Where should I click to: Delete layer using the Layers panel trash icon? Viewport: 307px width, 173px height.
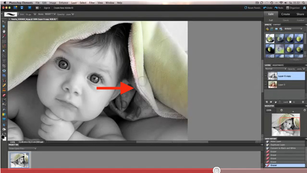coord(303,102)
